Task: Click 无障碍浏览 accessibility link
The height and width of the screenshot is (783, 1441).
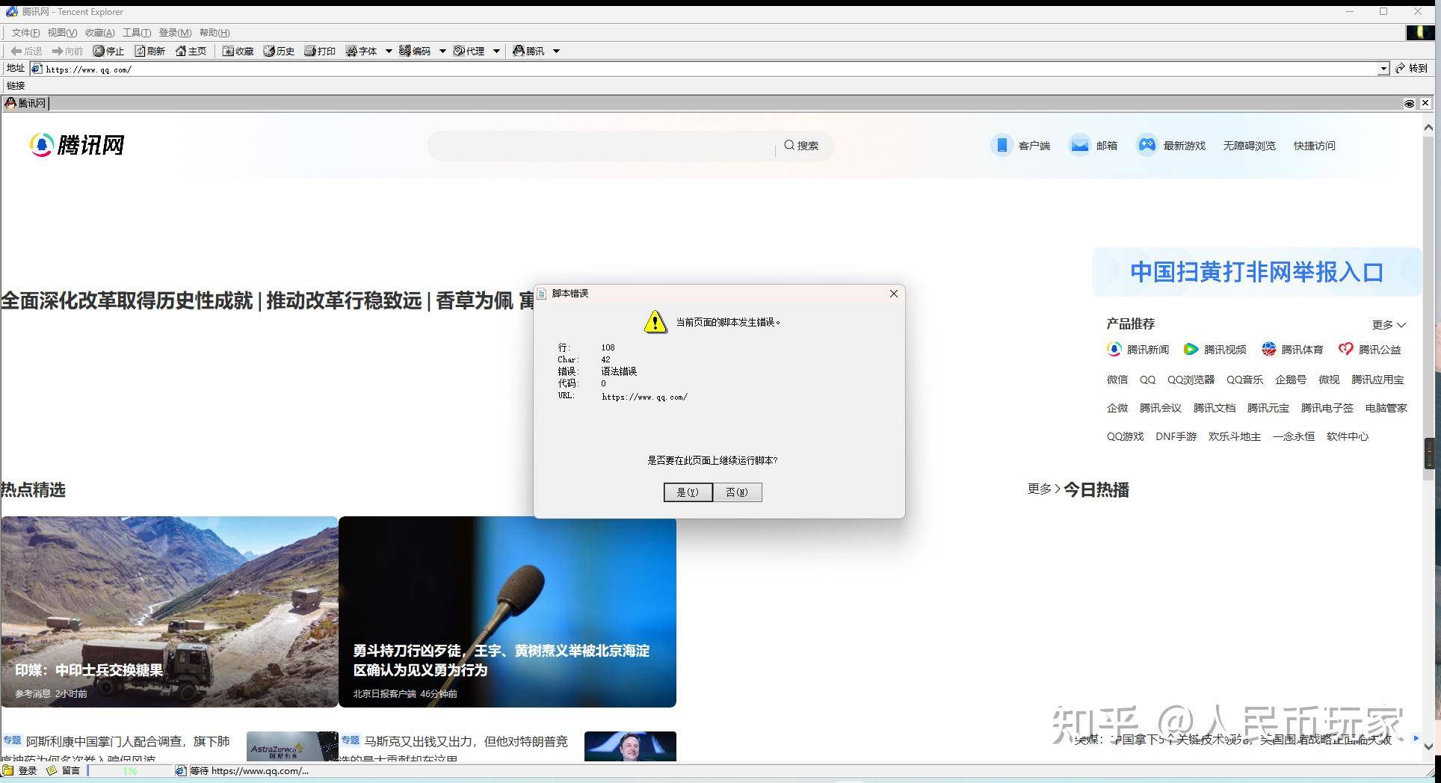Action: [1249, 146]
